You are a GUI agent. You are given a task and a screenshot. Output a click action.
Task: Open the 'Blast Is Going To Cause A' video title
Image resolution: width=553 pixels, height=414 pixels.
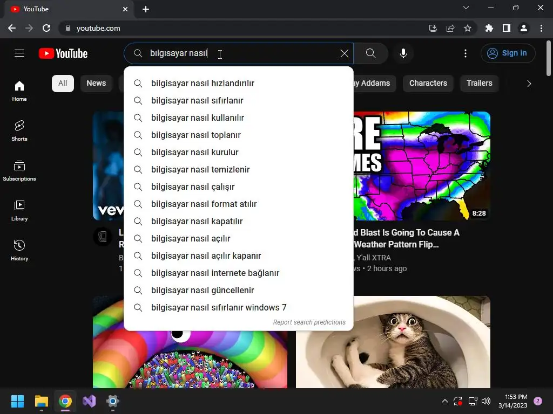pyautogui.click(x=407, y=238)
